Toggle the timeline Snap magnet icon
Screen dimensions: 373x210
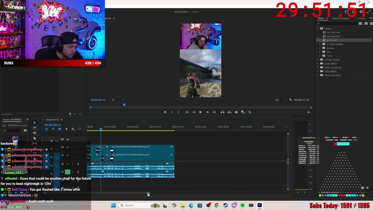tap(53, 129)
